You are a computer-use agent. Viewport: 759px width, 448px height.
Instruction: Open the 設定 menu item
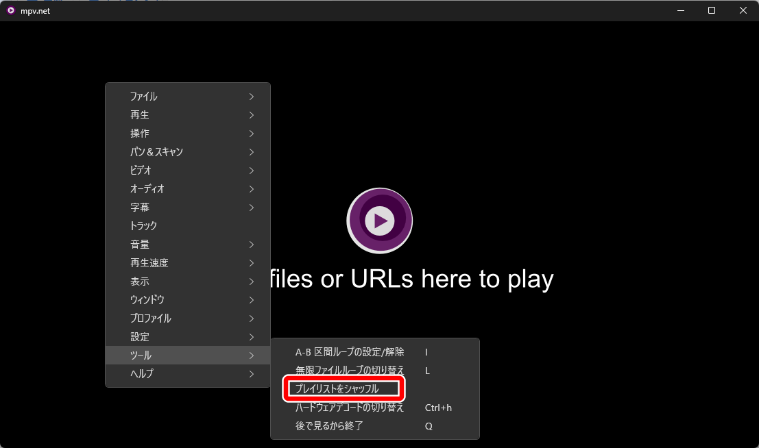[x=188, y=337]
